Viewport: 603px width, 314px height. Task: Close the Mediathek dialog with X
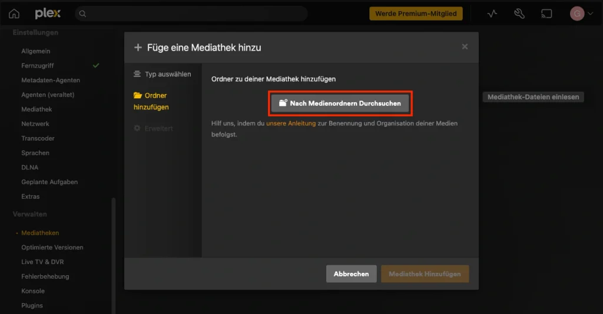point(465,46)
